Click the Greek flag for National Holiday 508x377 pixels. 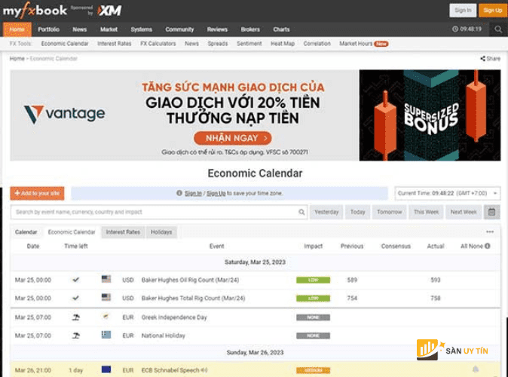(106, 335)
